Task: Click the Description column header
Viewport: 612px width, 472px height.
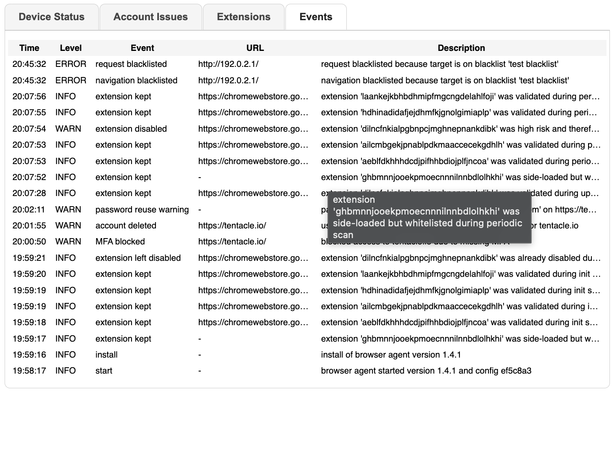Action: tap(462, 48)
